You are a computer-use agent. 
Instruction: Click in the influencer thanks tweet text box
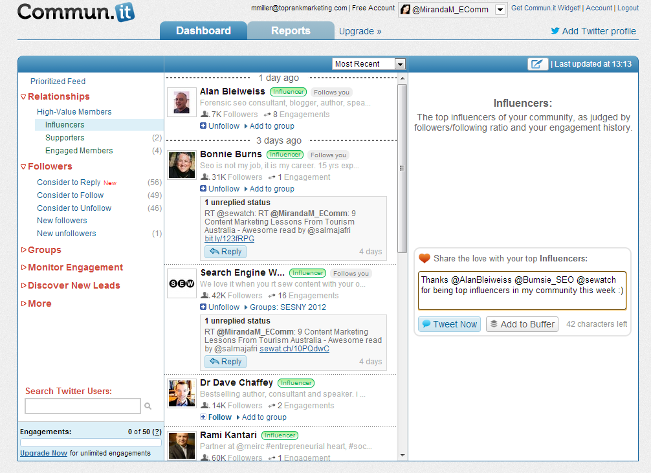522,291
